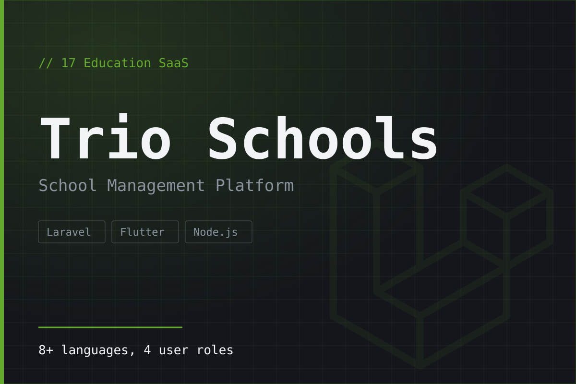Click "// 17 Education SaaS" label

113,63
